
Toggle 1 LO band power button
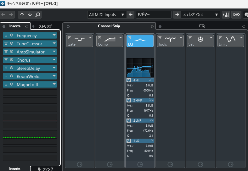129,141
